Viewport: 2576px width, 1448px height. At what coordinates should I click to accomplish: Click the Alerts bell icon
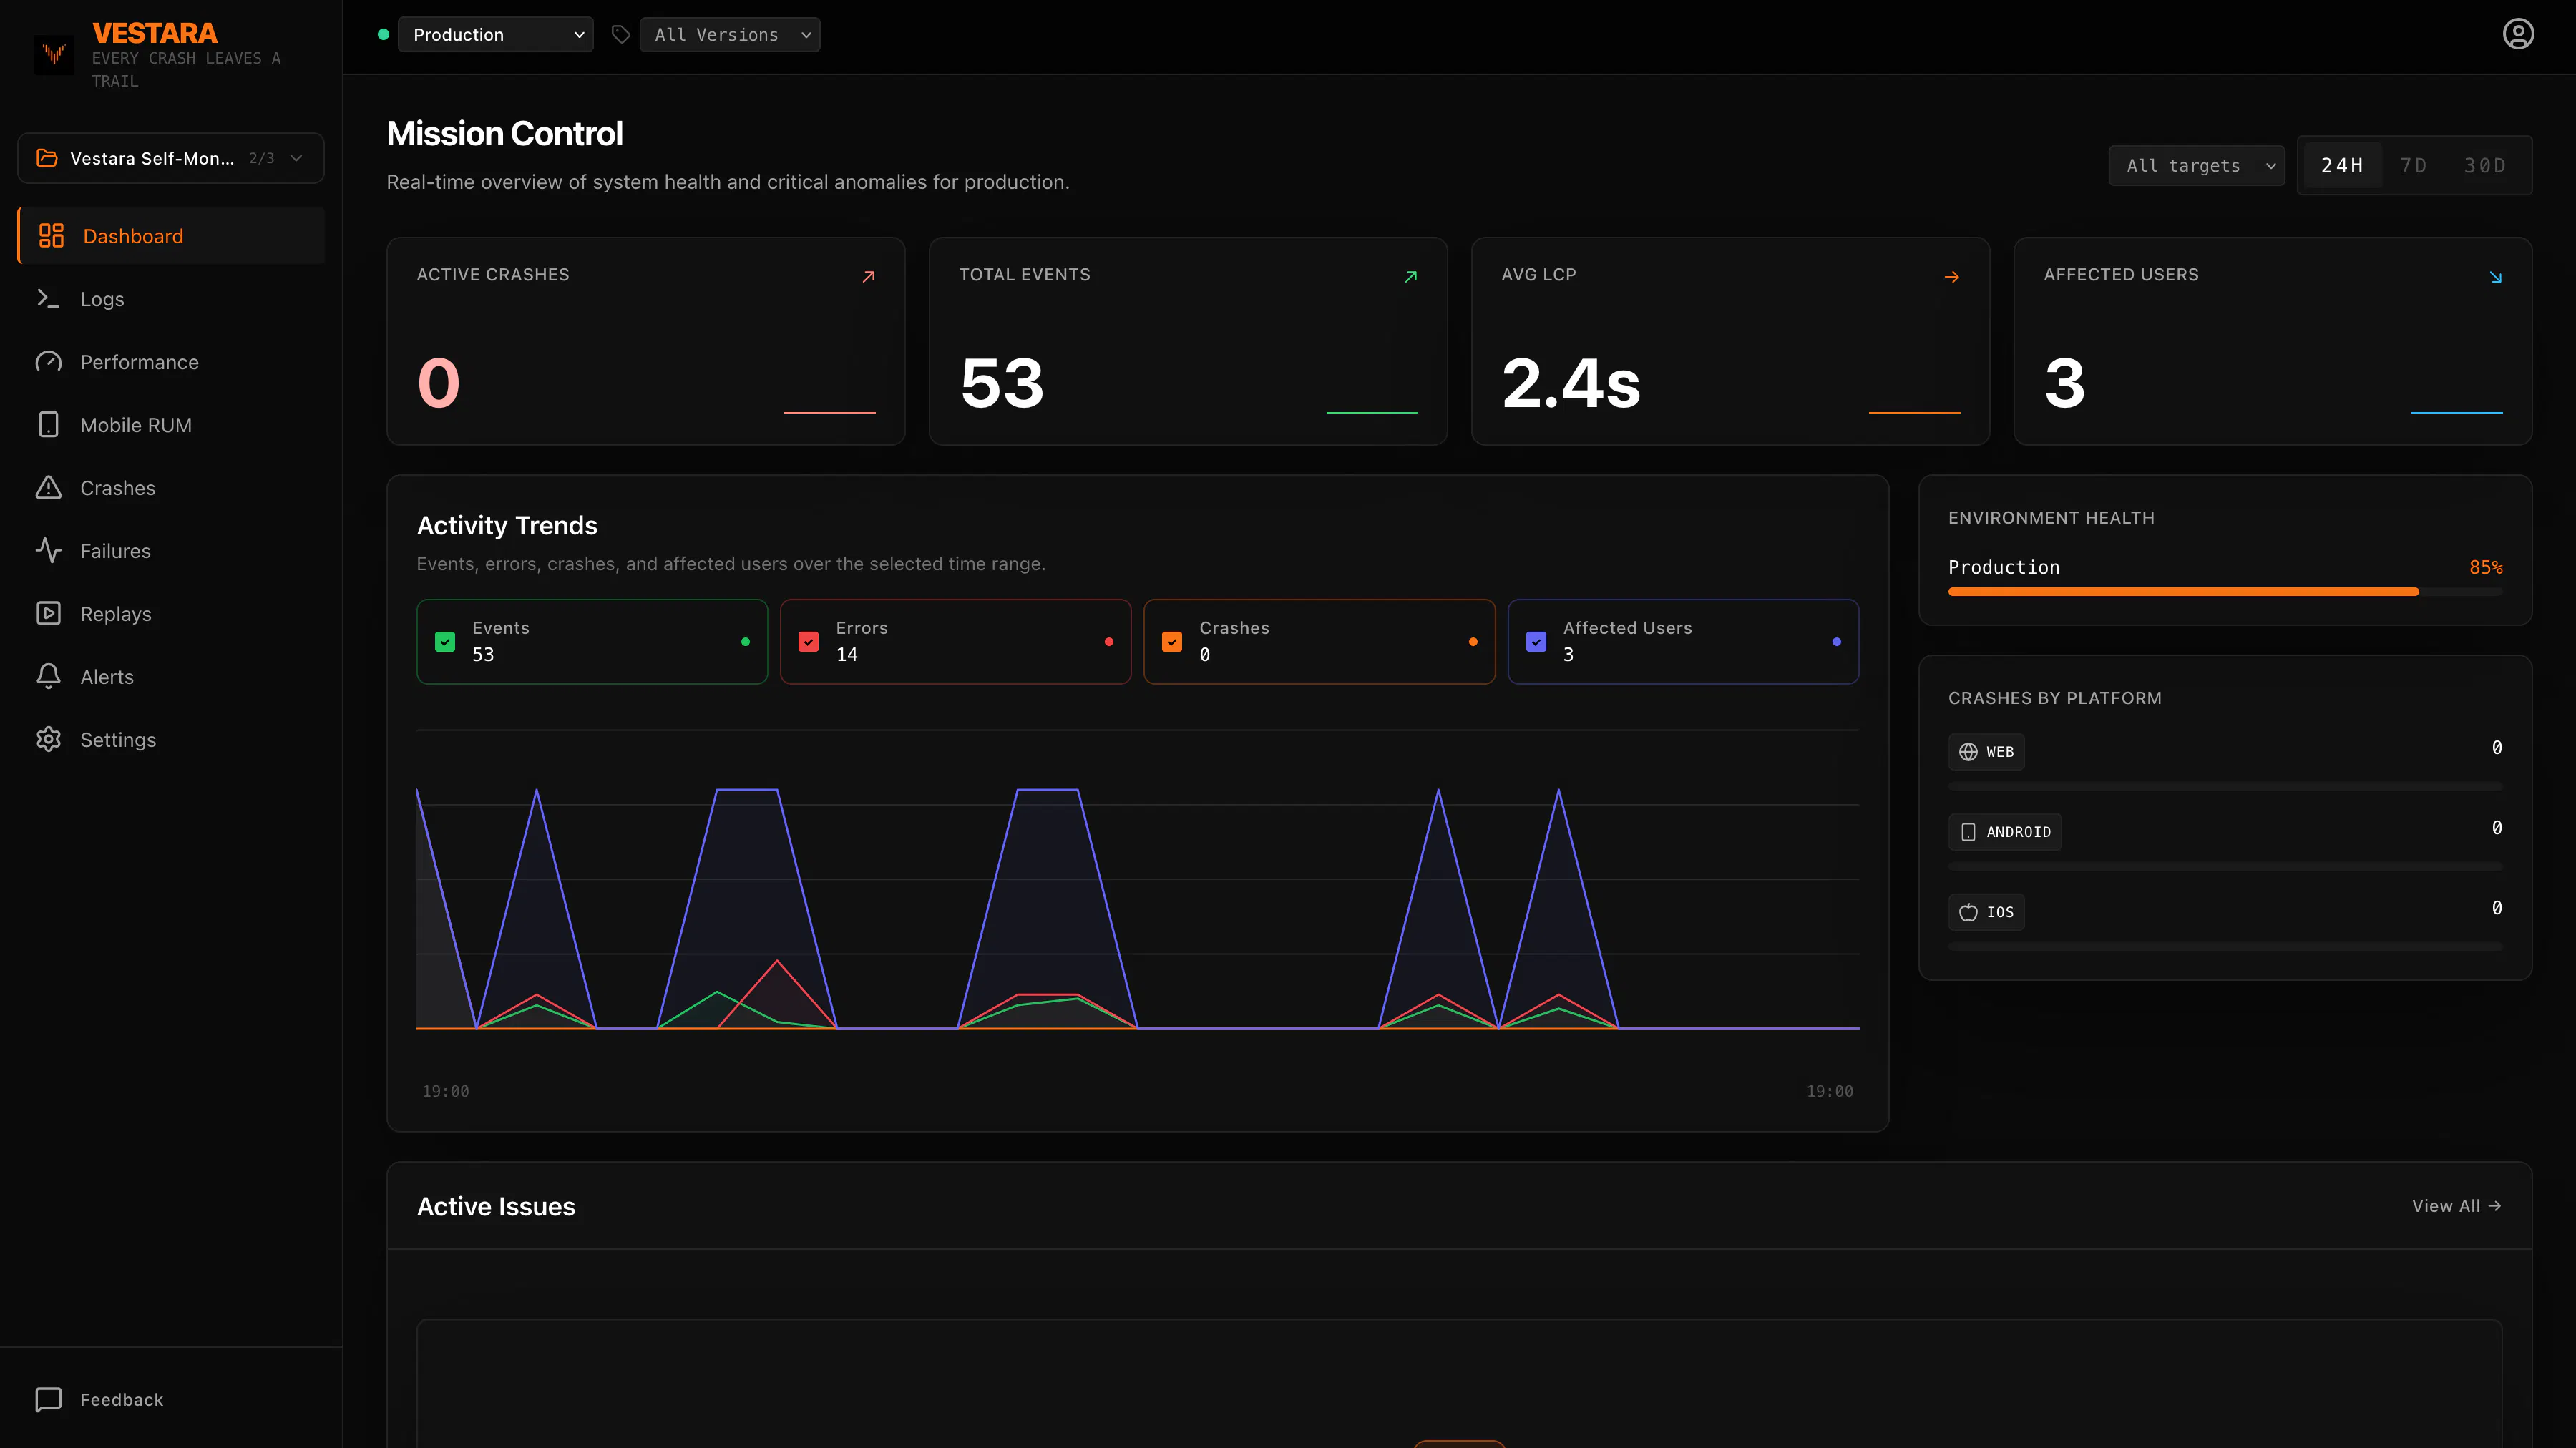(48, 676)
